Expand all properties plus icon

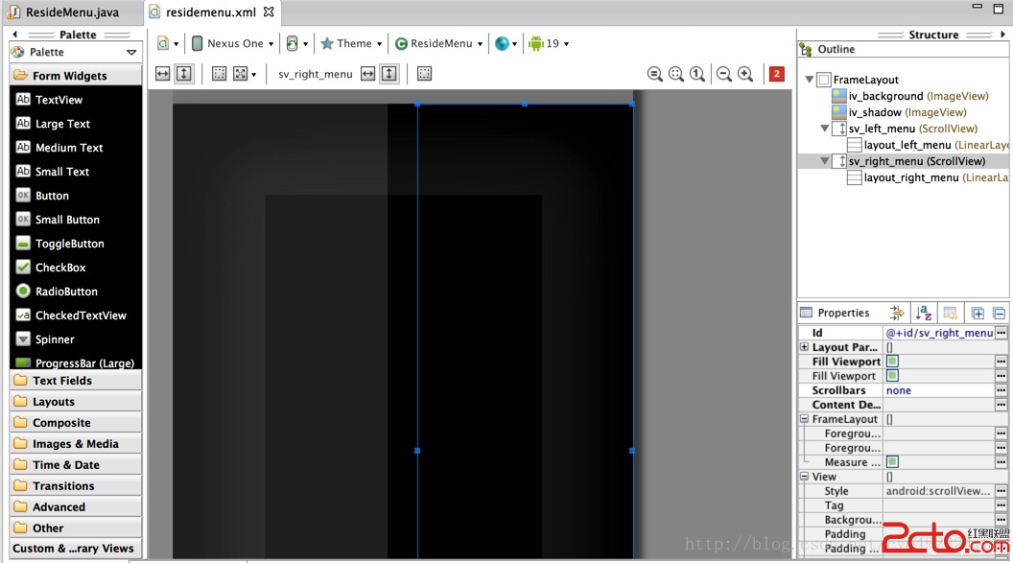pyautogui.click(x=978, y=313)
